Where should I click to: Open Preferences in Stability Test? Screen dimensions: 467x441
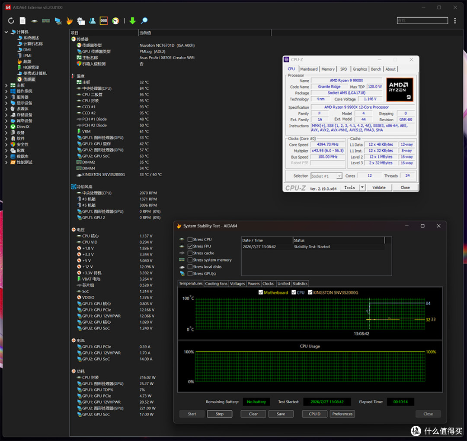(x=342, y=414)
